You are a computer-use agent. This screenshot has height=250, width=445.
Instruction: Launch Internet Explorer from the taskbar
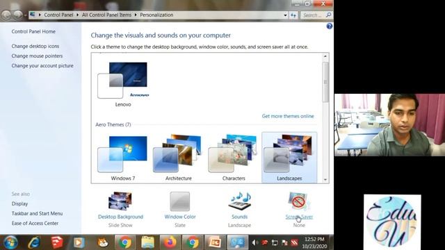(x=34, y=242)
